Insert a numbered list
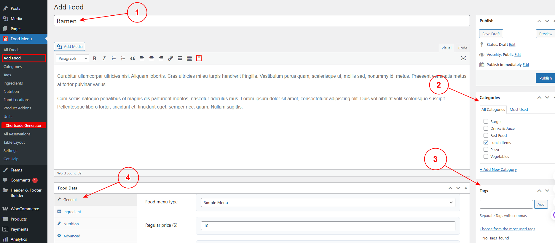The height and width of the screenshot is (243, 555). (x=123, y=59)
